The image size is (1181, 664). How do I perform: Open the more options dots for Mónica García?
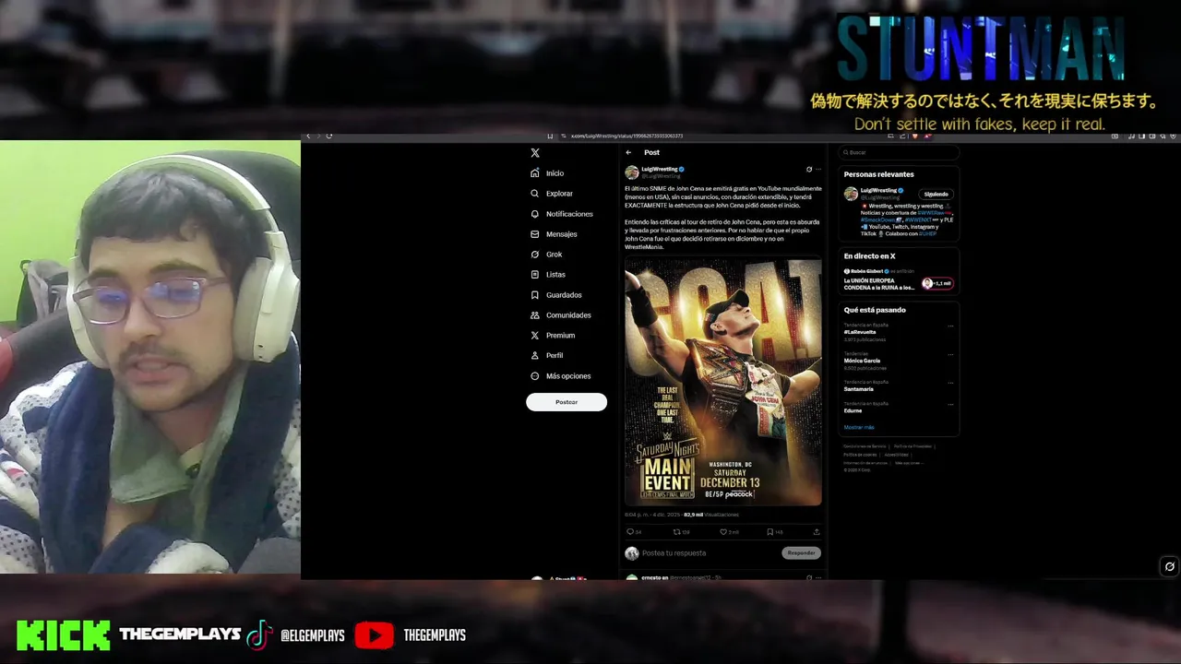click(950, 354)
